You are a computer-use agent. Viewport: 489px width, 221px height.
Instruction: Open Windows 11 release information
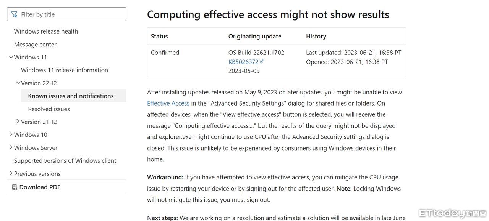click(64, 70)
